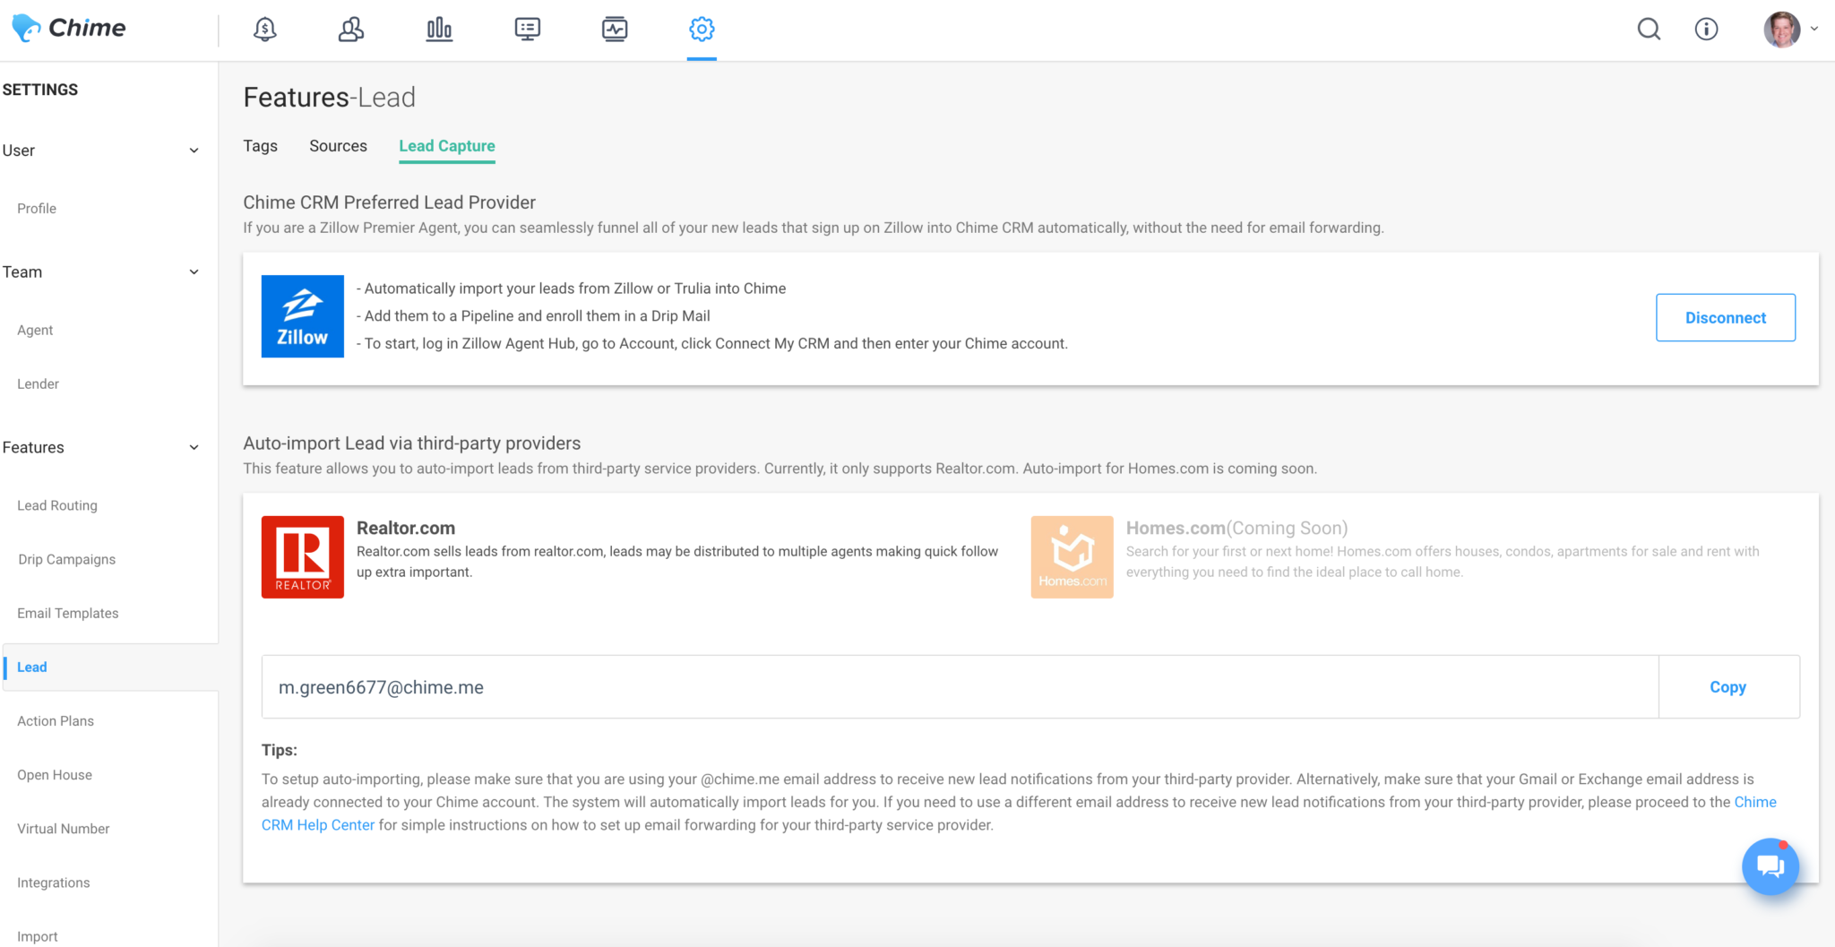Click the Homes.com logo
The image size is (1835, 947).
[x=1072, y=557]
